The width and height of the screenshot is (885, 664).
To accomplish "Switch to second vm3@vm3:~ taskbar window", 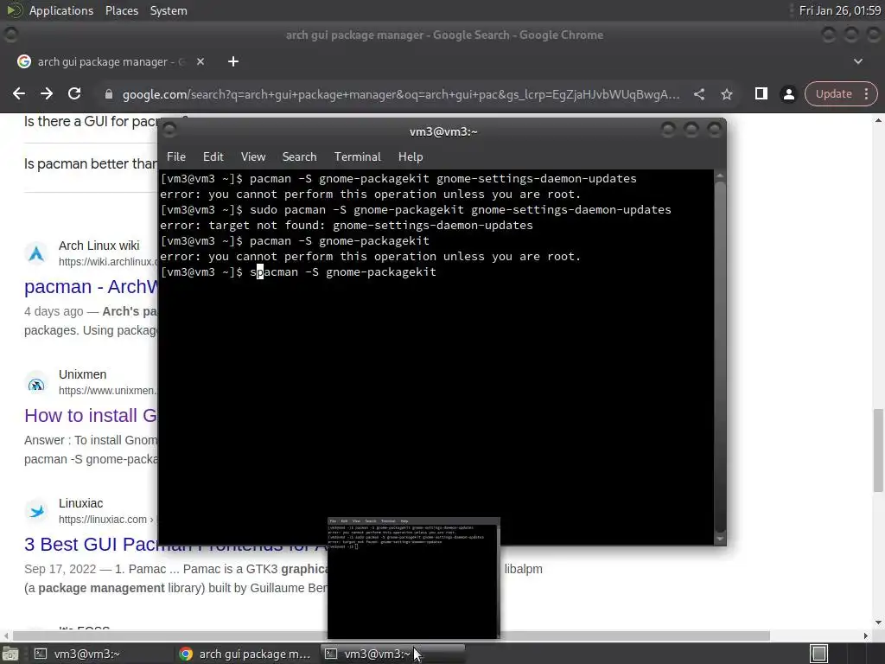I will (392, 654).
